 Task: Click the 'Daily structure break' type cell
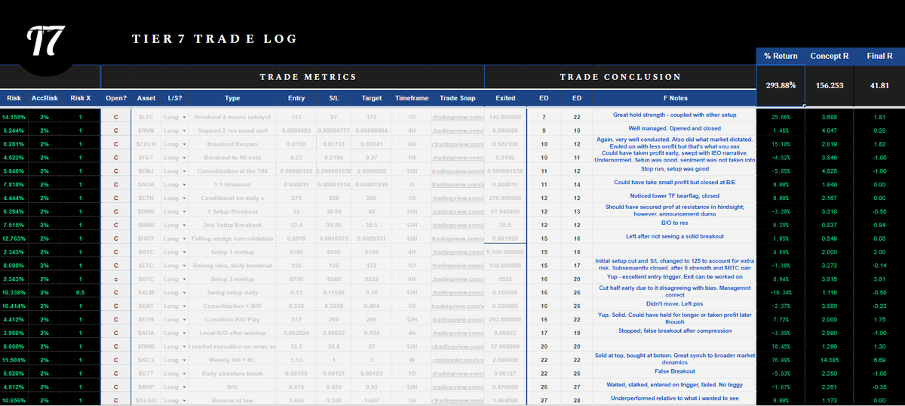[232, 374]
